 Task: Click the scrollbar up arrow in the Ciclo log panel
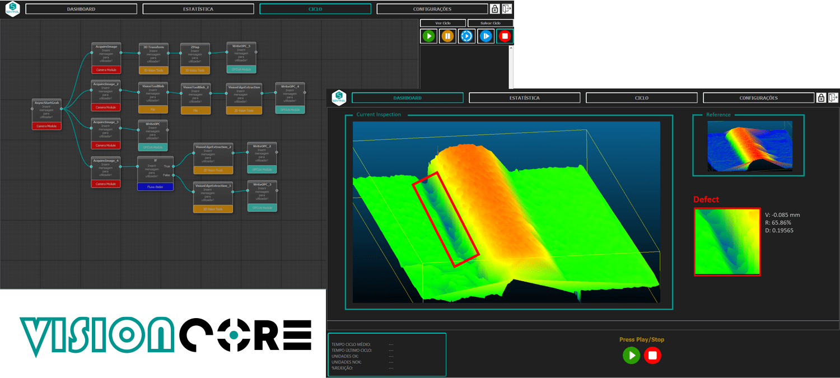pyautogui.click(x=511, y=49)
